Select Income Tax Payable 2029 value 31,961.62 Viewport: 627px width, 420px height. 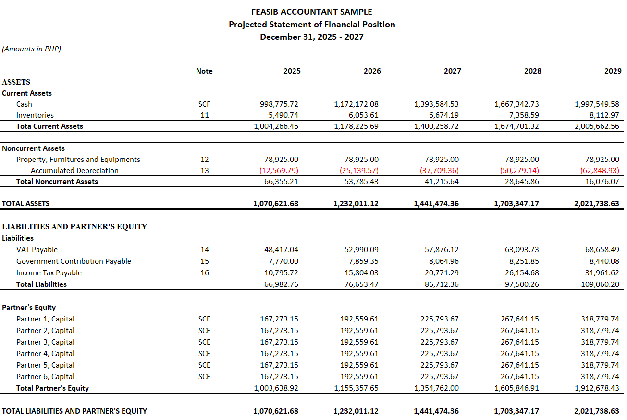point(602,272)
